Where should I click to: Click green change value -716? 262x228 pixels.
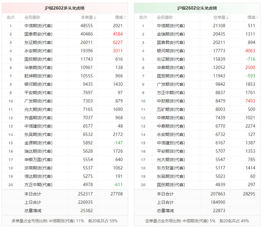tap(251, 59)
